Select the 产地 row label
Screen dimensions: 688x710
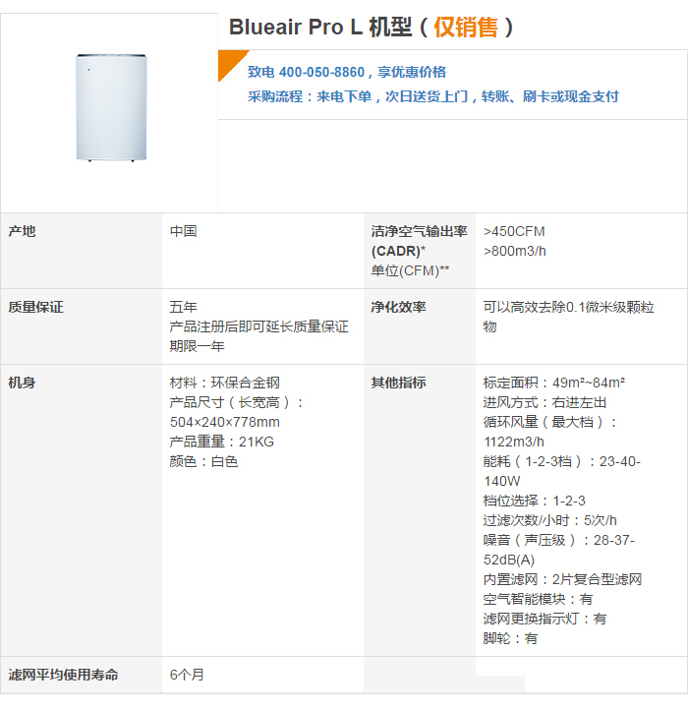[x=22, y=231]
